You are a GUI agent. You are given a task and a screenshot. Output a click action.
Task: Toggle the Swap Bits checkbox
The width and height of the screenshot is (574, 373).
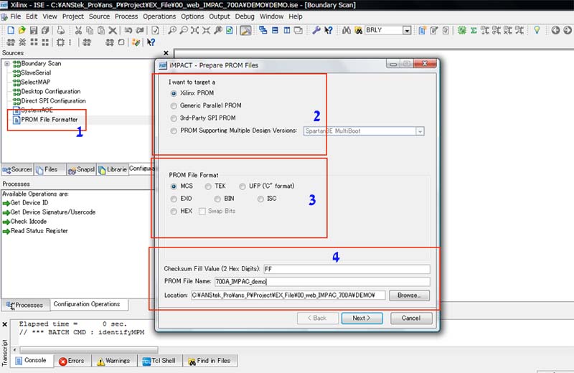click(202, 211)
